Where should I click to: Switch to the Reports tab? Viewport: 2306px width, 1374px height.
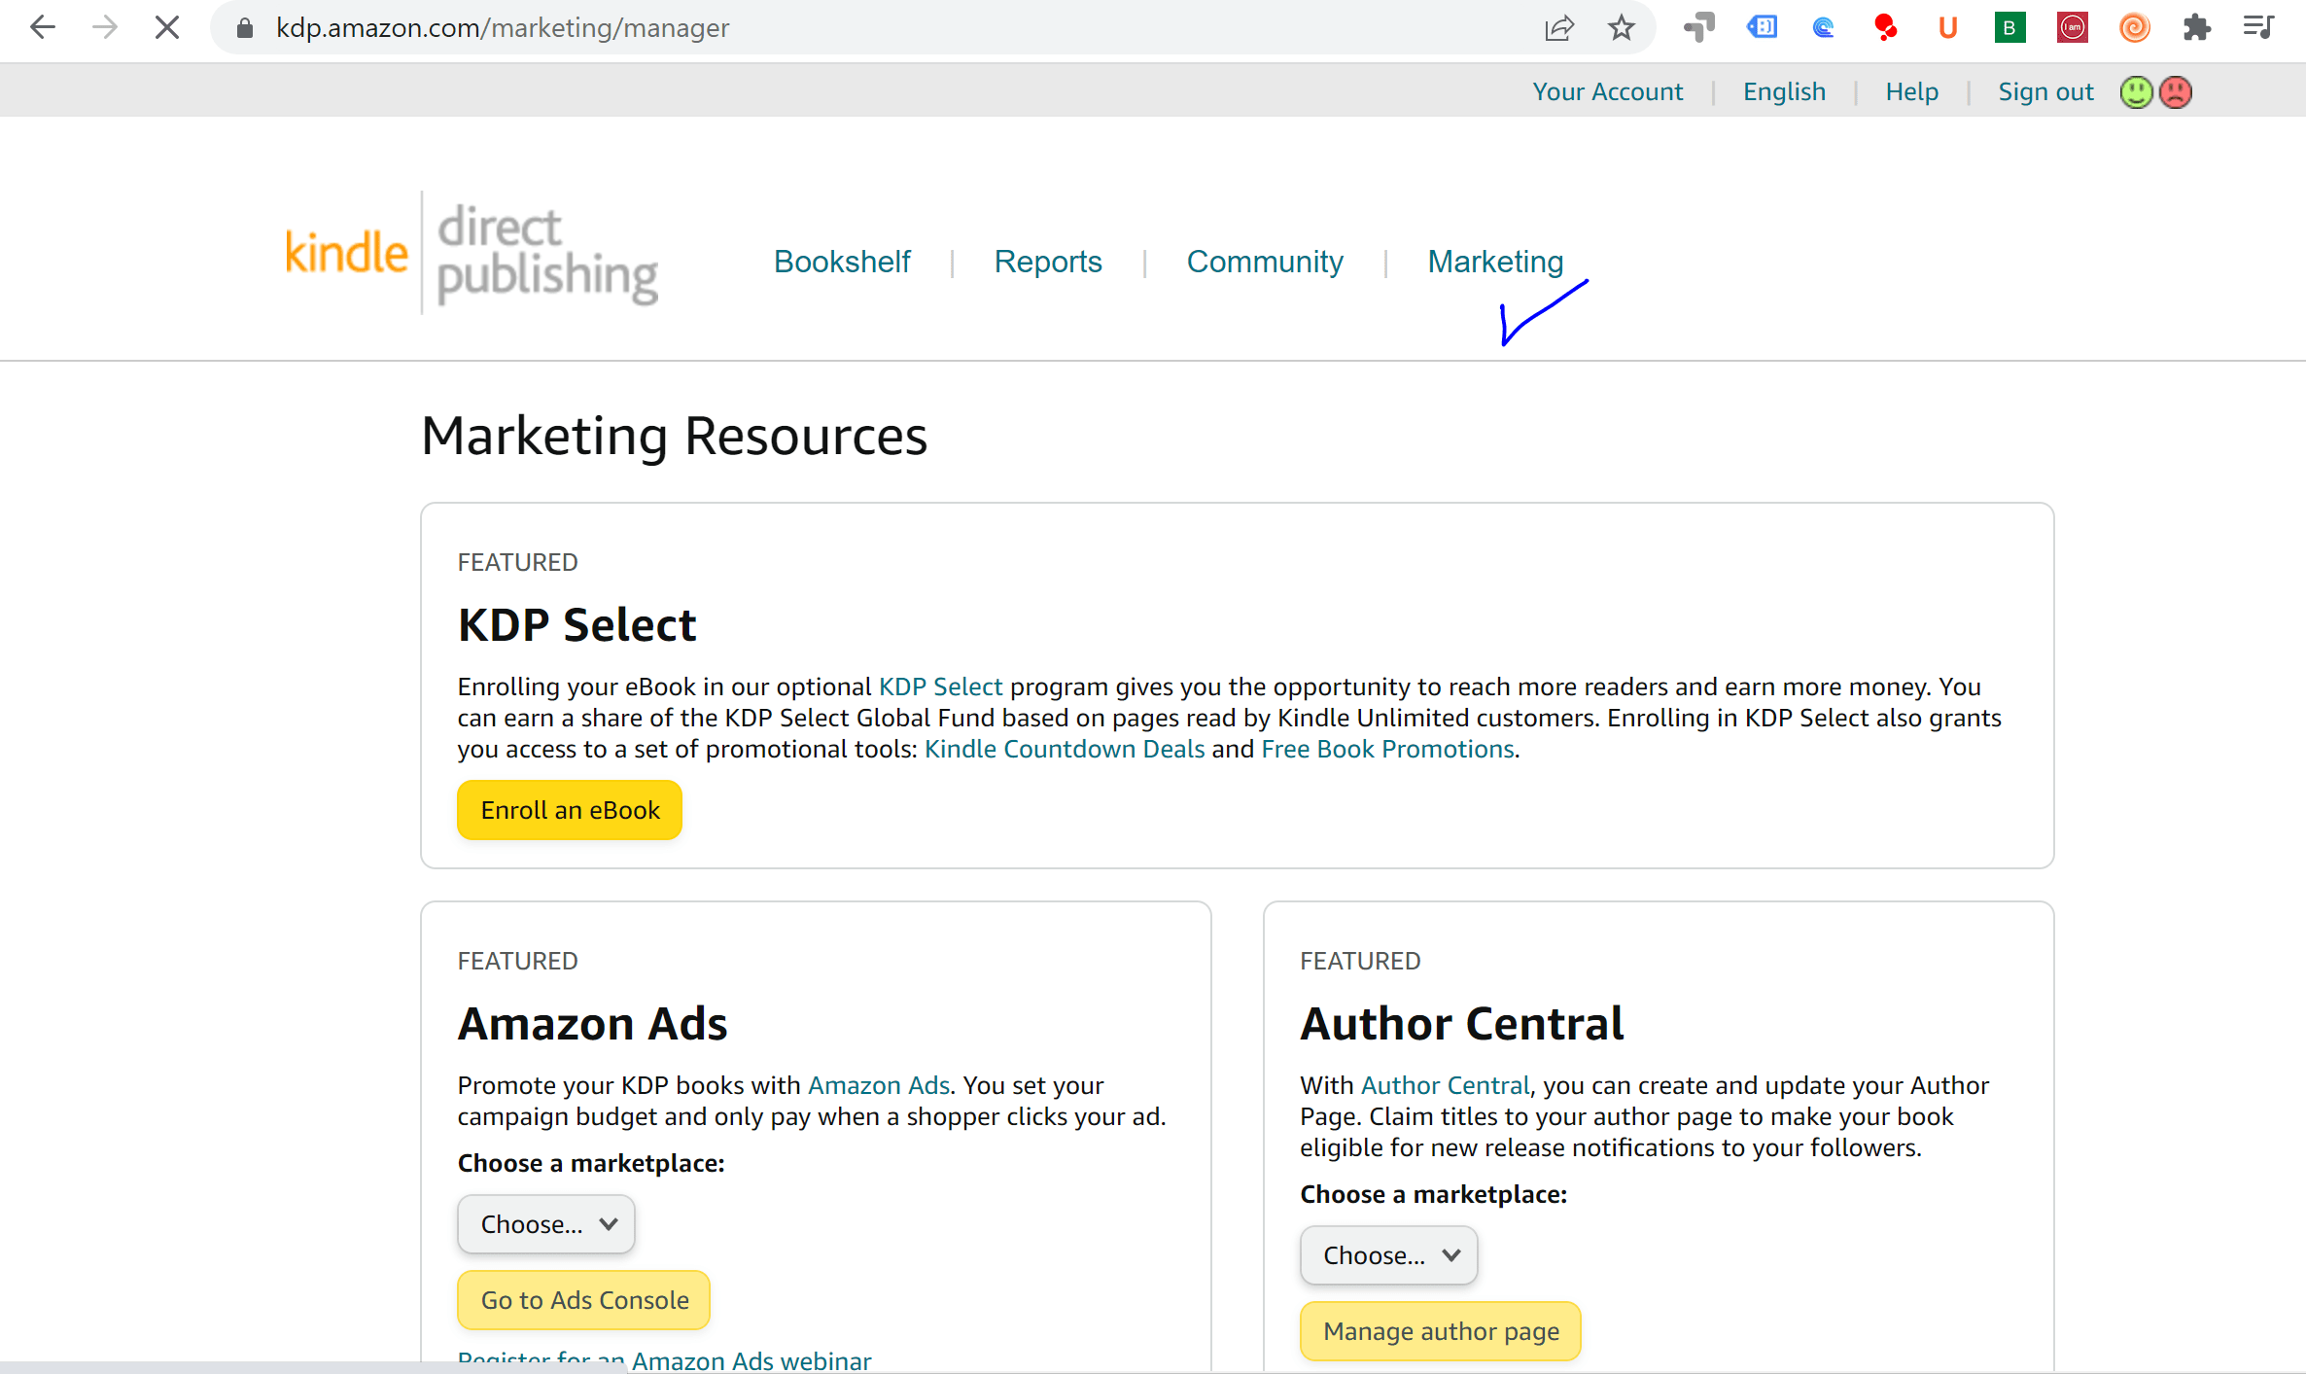1048,262
